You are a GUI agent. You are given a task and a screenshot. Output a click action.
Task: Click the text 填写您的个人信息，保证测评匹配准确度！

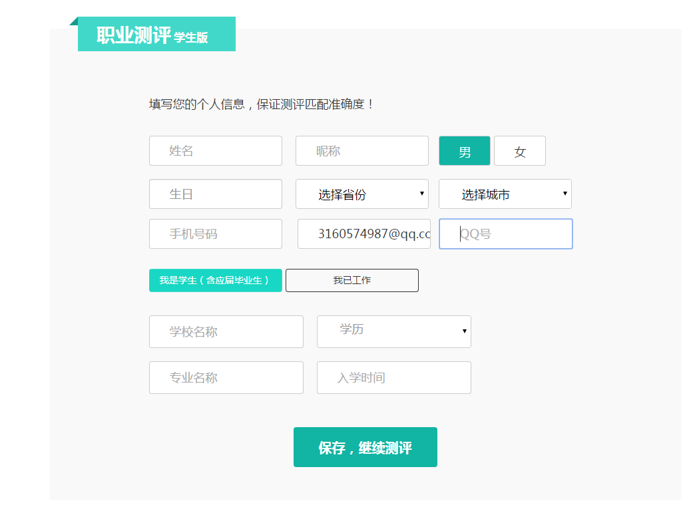[262, 104]
